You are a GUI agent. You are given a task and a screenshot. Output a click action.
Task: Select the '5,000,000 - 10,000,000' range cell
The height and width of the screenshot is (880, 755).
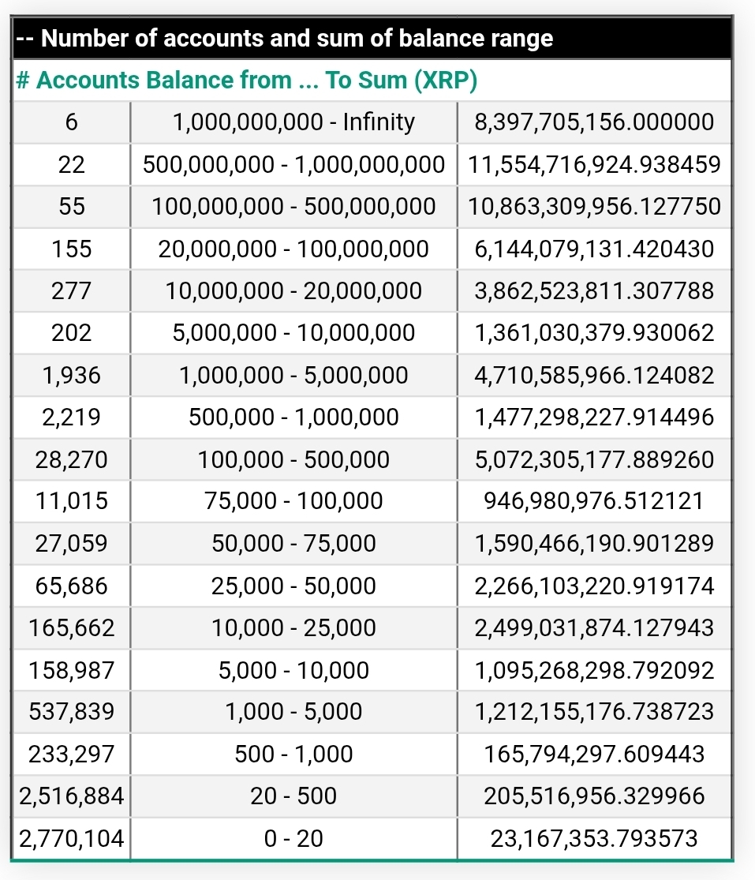pos(293,333)
